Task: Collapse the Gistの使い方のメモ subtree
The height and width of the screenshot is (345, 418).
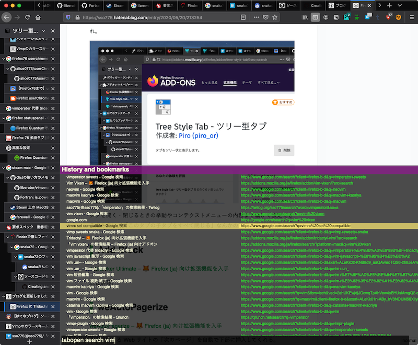Action: coord(8,178)
